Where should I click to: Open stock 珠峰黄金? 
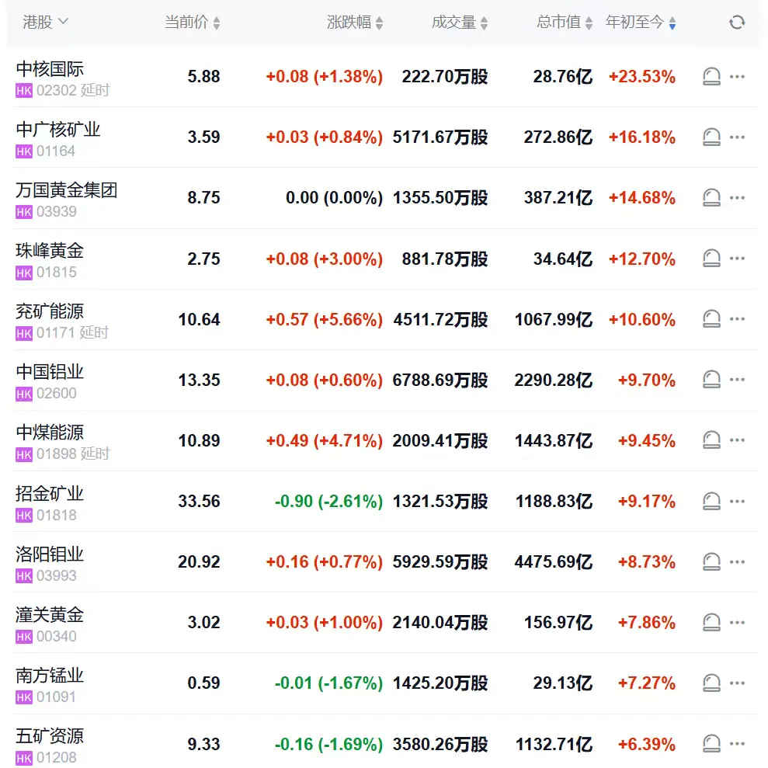50,251
